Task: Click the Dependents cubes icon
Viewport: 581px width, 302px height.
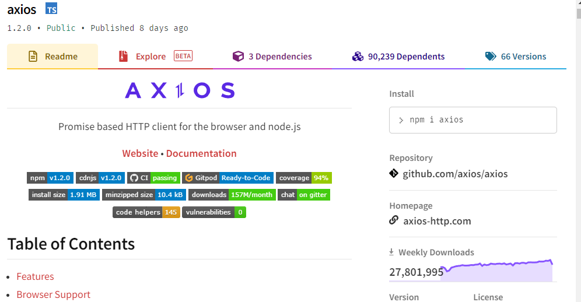Action: (x=358, y=57)
